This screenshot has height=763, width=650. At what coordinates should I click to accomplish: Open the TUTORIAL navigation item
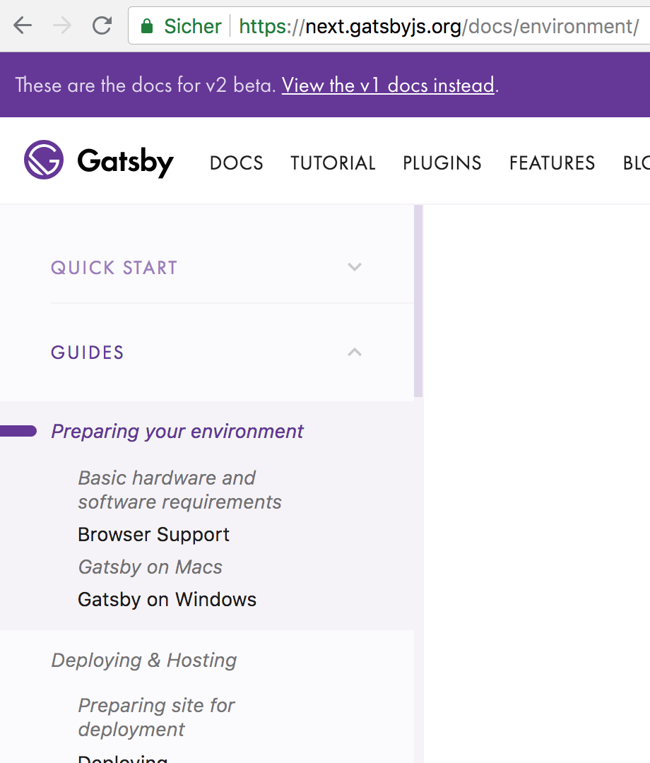(x=333, y=163)
